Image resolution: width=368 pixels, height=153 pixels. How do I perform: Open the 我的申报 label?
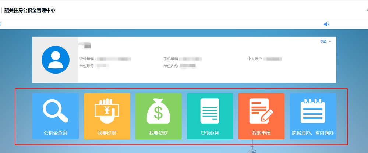(x=261, y=133)
